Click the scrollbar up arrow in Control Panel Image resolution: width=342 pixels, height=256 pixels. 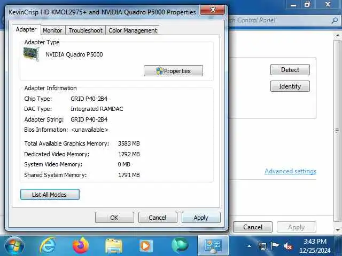click(338, 35)
